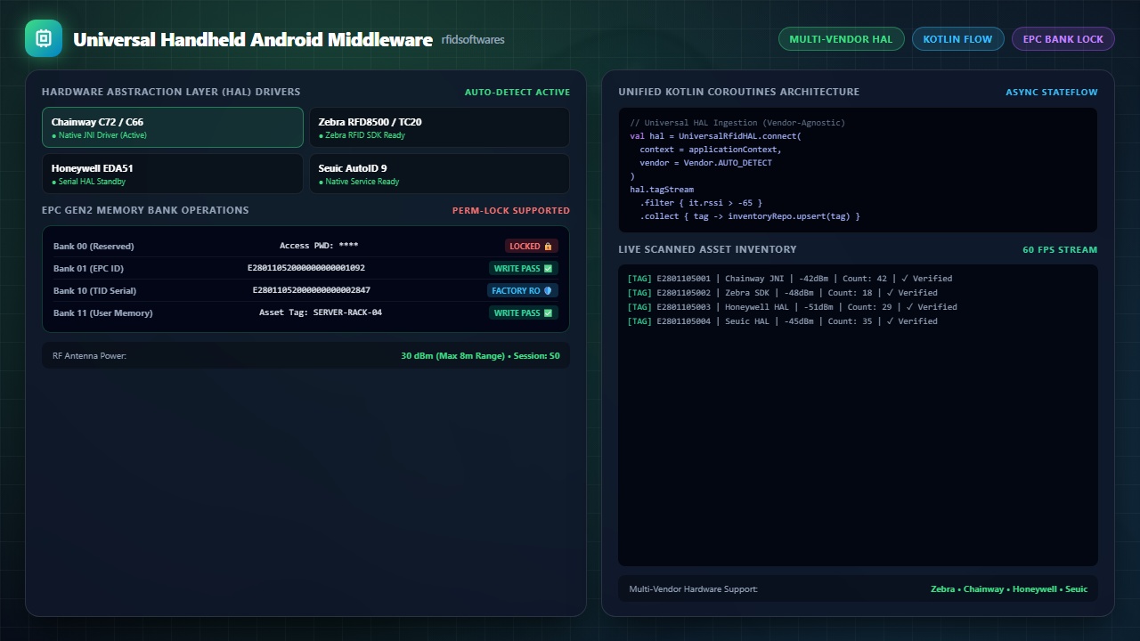
Task: Click the 60 FPS STREAM label
Action: pyautogui.click(x=1060, y=250)
